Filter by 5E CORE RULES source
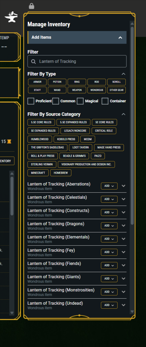Viewport: 146px width, 347px height. [x=104, y=122]
